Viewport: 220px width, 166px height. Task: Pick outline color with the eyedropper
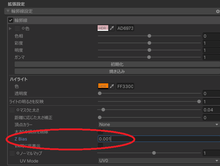[x=112, y=28]
